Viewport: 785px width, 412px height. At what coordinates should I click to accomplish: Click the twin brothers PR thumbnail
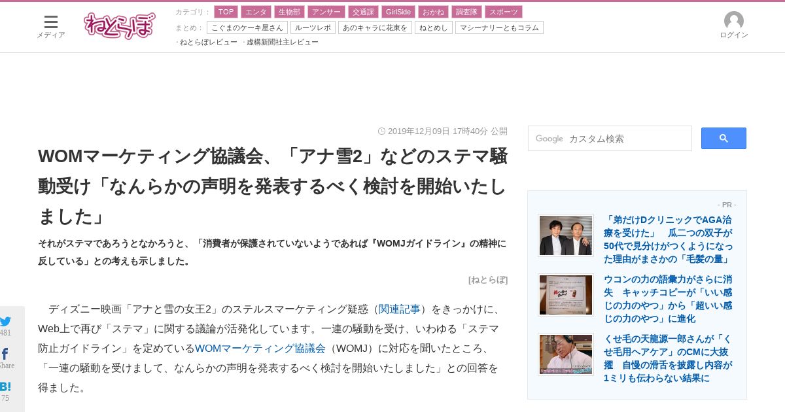pyautogui.click(x=566, y=235)
